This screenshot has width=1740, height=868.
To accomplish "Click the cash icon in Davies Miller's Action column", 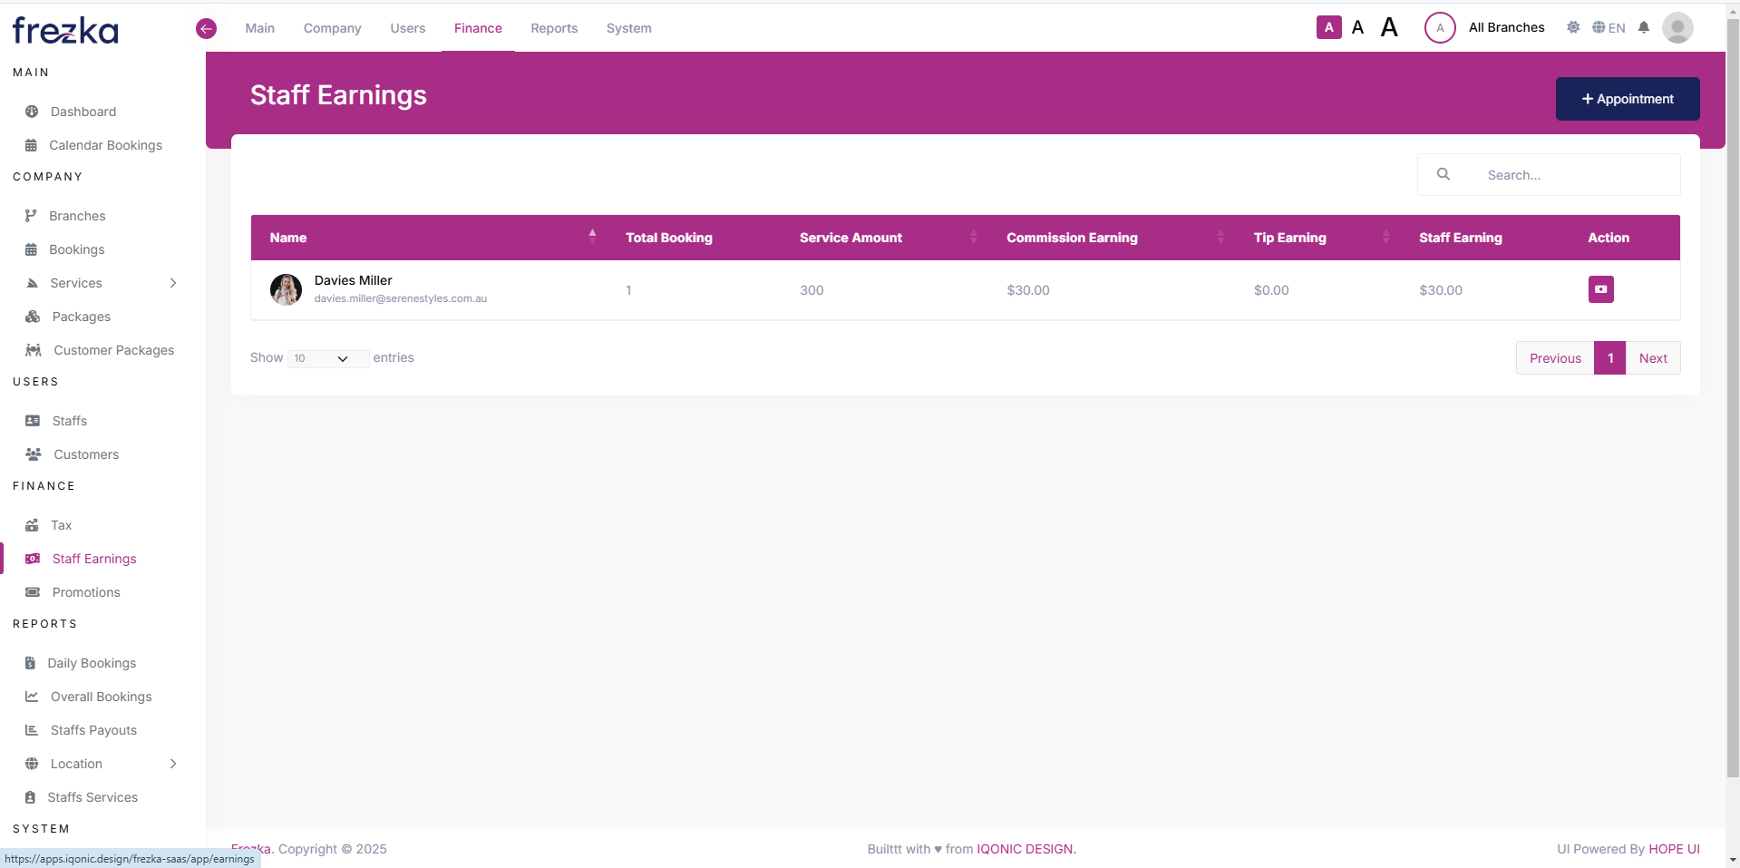I will [x=1599, y=289].
